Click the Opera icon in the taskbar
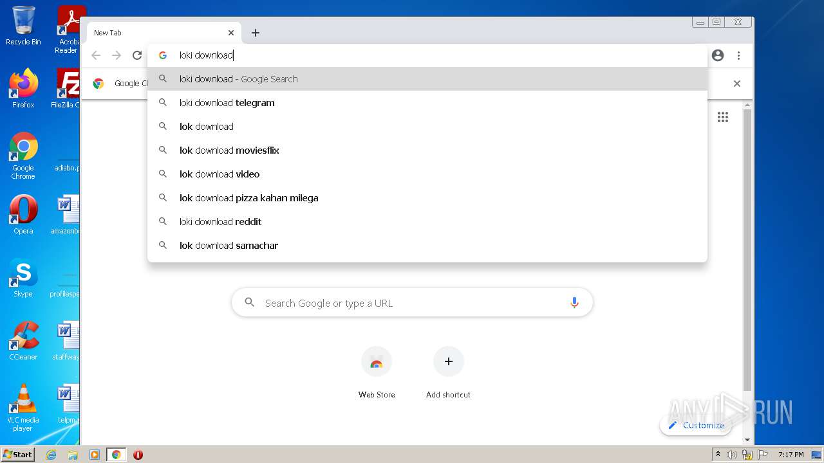Screen dimensions: 824x463 tap(138, 455)
